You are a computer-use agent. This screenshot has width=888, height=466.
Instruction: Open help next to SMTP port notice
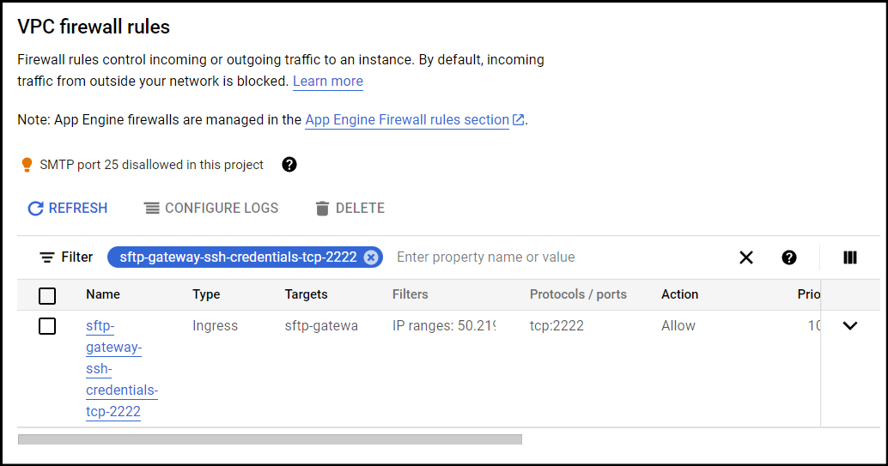tap(289, 165)
